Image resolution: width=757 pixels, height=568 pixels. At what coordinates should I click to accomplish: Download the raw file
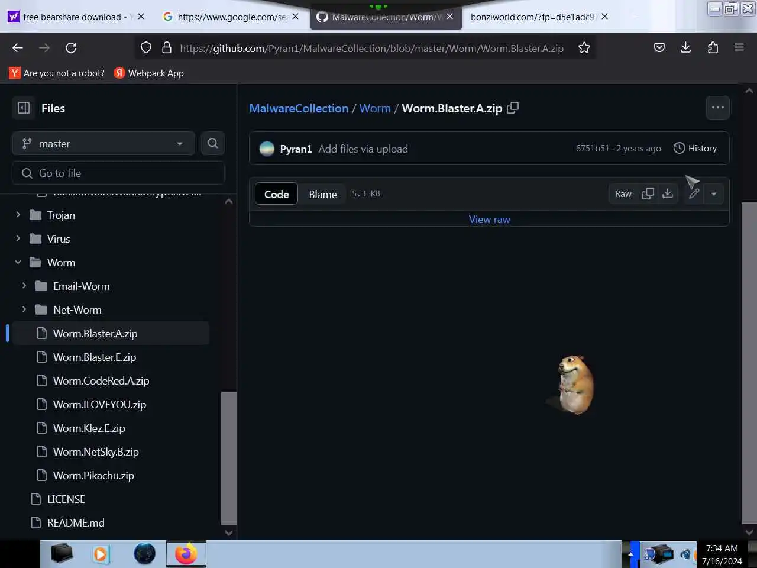tap(668, 193)
